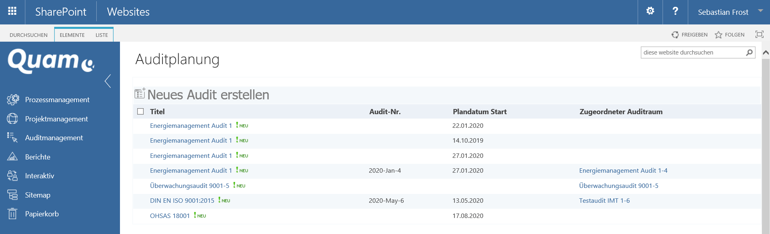Viewport: 770px width, 234px height.
Task: Open Energiemanagement Audit 1 dated 14.10.2019
Action: [x=191, y=141]
